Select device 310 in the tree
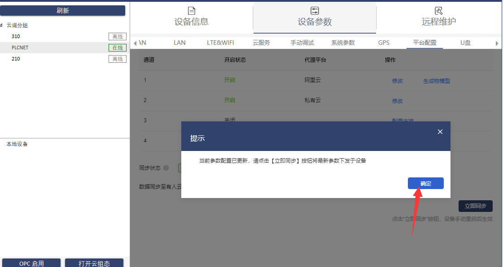503x267 pixels. point(16,36)
